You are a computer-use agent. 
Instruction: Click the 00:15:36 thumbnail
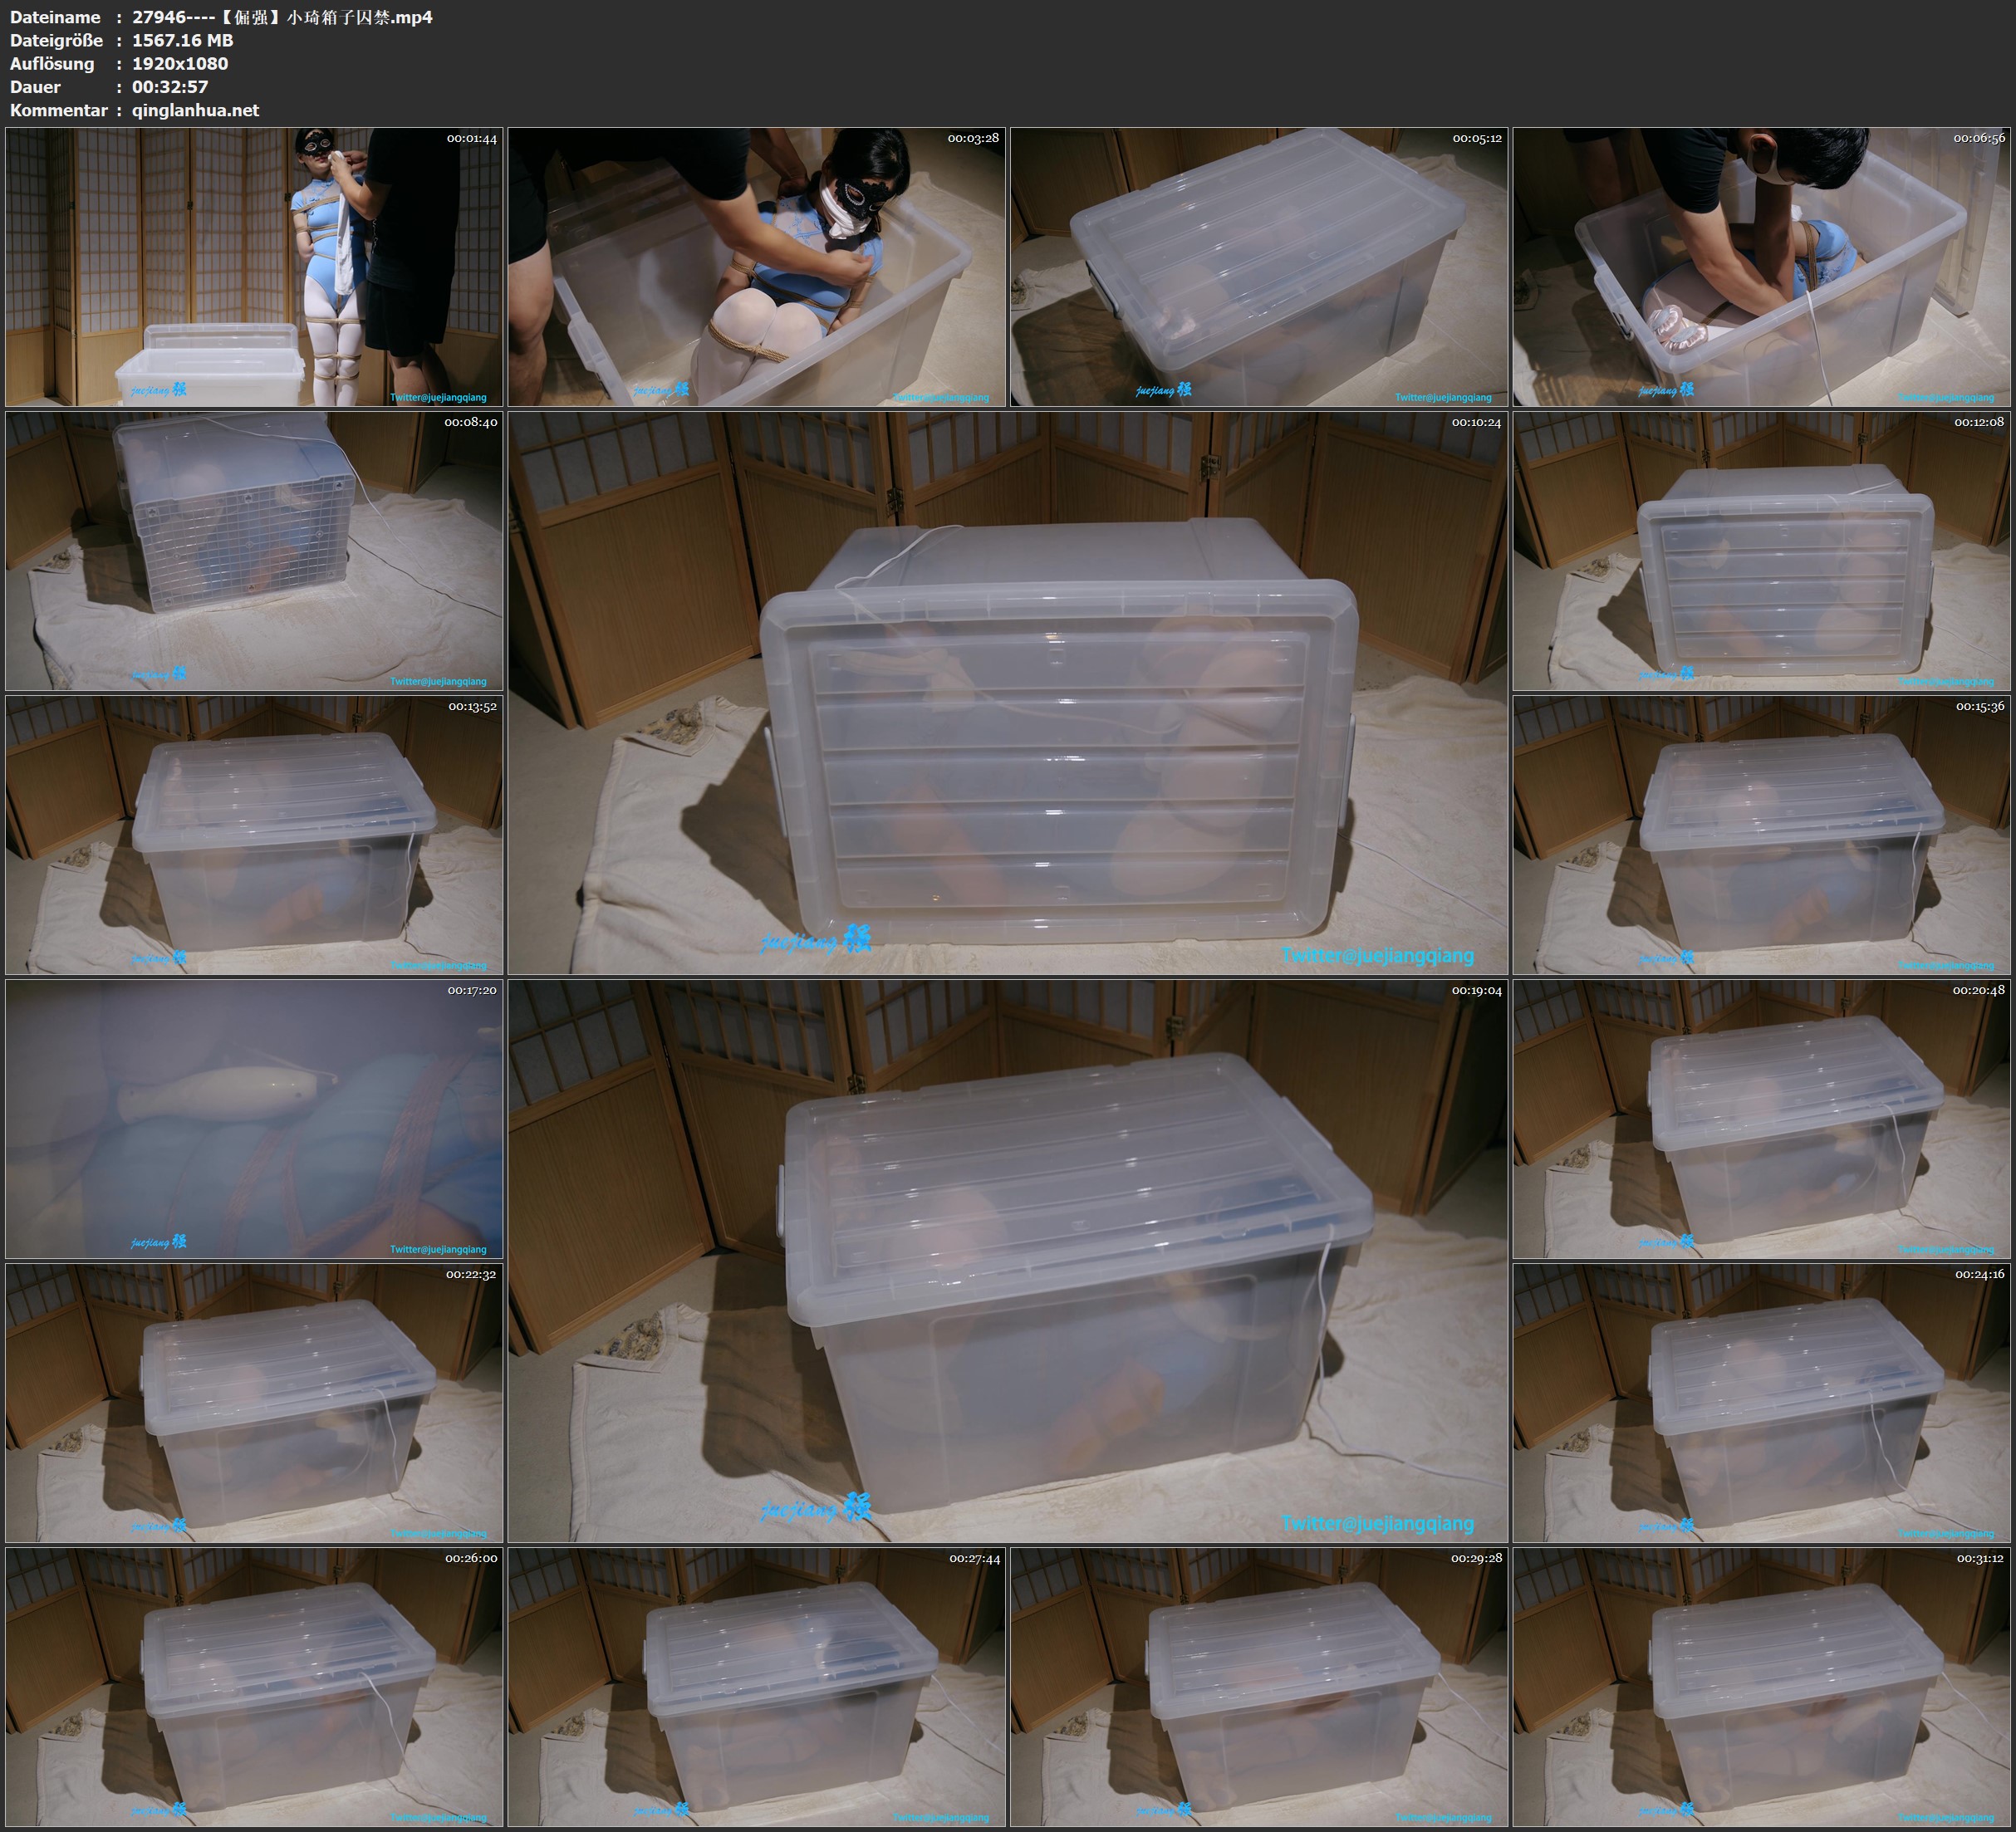coord(1761,835)
